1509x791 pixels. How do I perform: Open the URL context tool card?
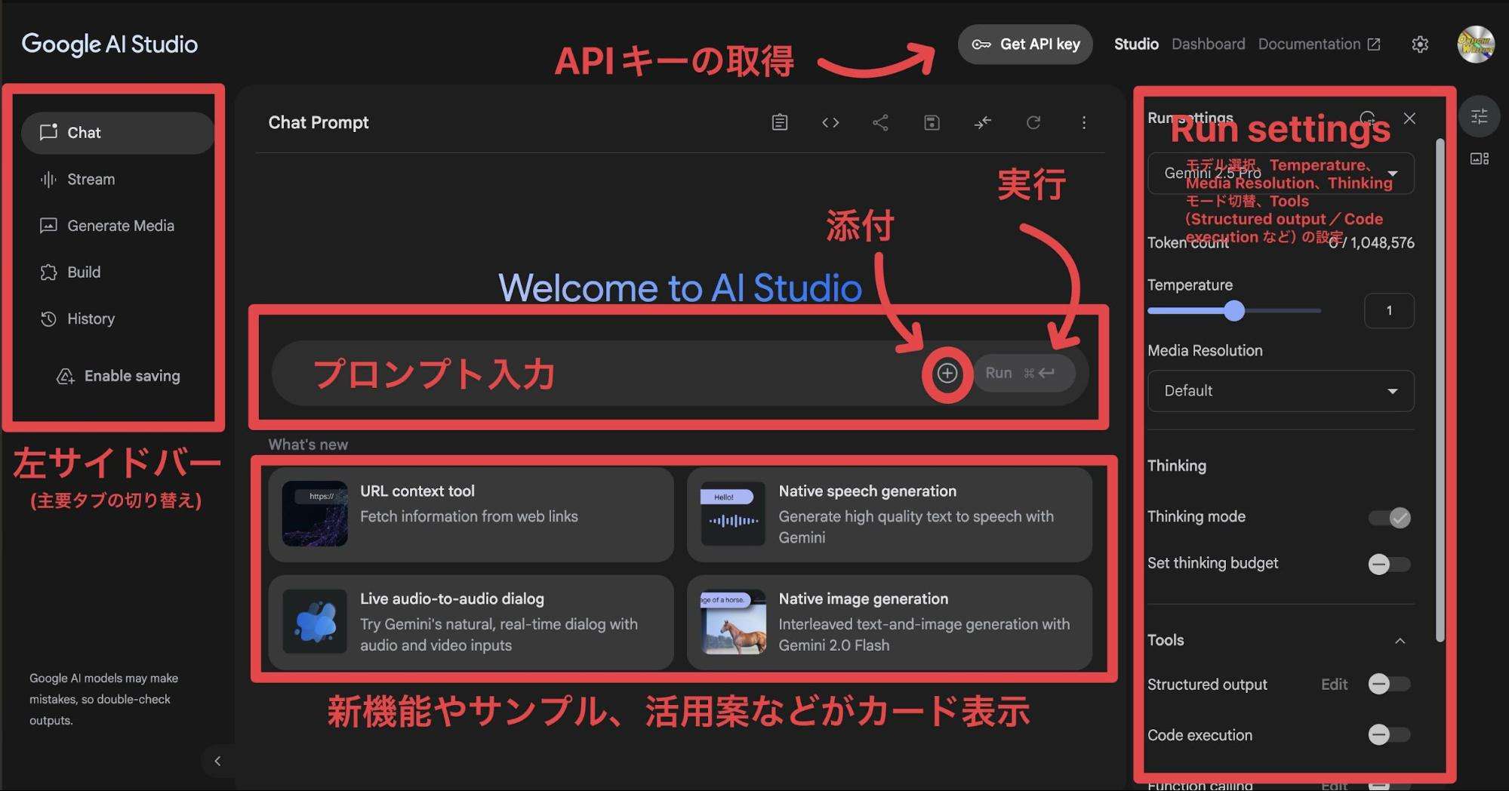(x=471, y=515)
